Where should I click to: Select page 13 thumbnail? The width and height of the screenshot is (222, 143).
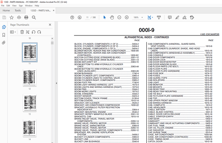(30, 103)
